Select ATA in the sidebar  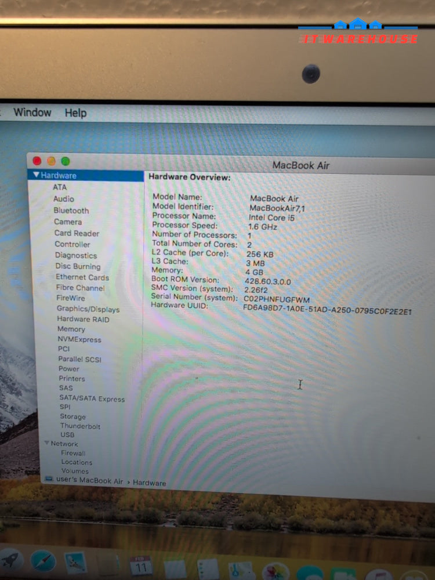pos(60,187)
